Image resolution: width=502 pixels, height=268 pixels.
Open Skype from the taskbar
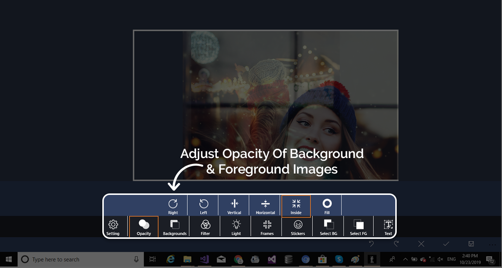(339, 260)
